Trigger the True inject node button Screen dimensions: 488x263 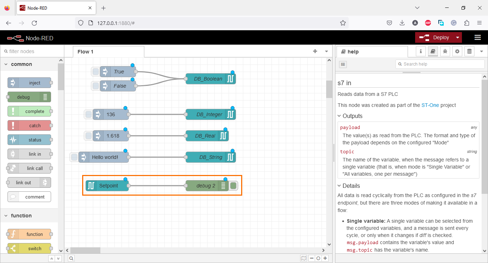pyautogui.click(x=96, y=72)
